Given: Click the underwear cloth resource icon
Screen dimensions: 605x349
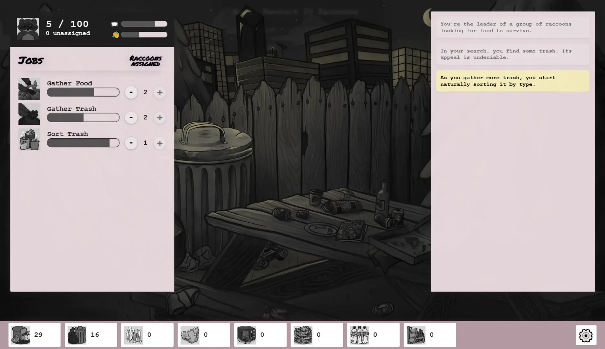Looking at the screenshot, I should (190, 335).
